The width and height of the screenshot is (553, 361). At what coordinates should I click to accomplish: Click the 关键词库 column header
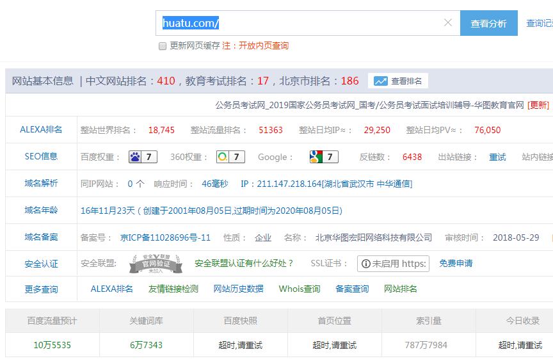coord(147,321)
